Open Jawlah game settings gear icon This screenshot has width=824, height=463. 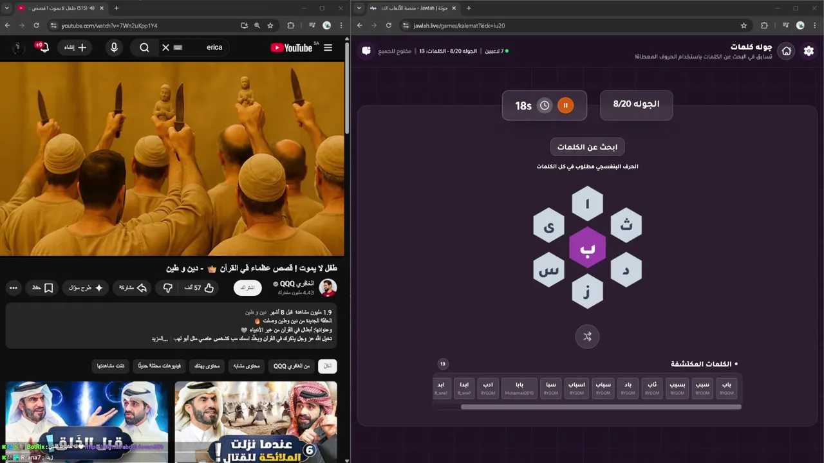pyautogui.click(x=809, y=51)
